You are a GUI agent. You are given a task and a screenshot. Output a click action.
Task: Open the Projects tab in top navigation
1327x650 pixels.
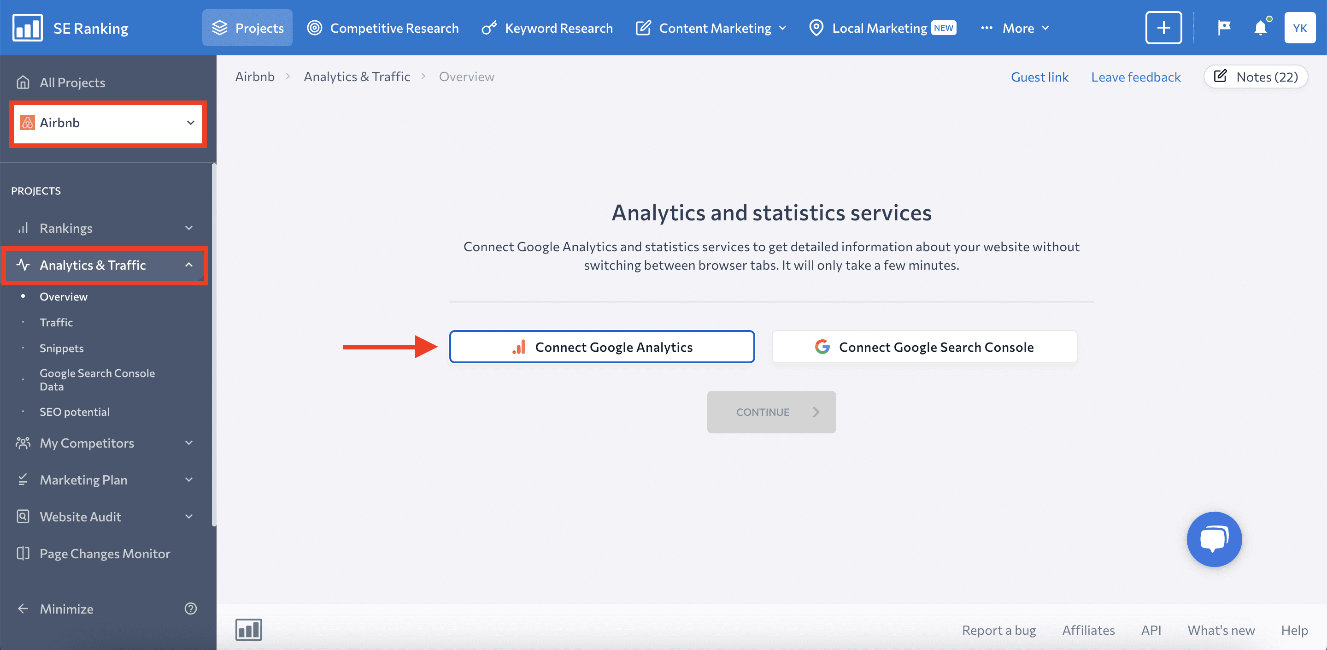coord(247,28)
